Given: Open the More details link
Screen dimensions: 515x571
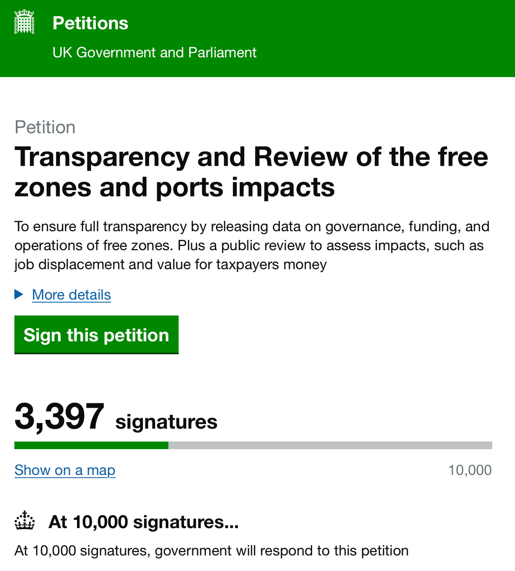Looking at the screenshot, I should (x=71, y=295).
